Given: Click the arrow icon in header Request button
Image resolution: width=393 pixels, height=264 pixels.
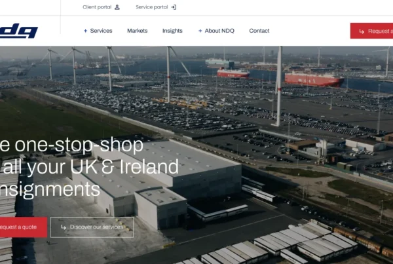Looking at the screenshot, I should pyautogui.click(x=362, y=31).
